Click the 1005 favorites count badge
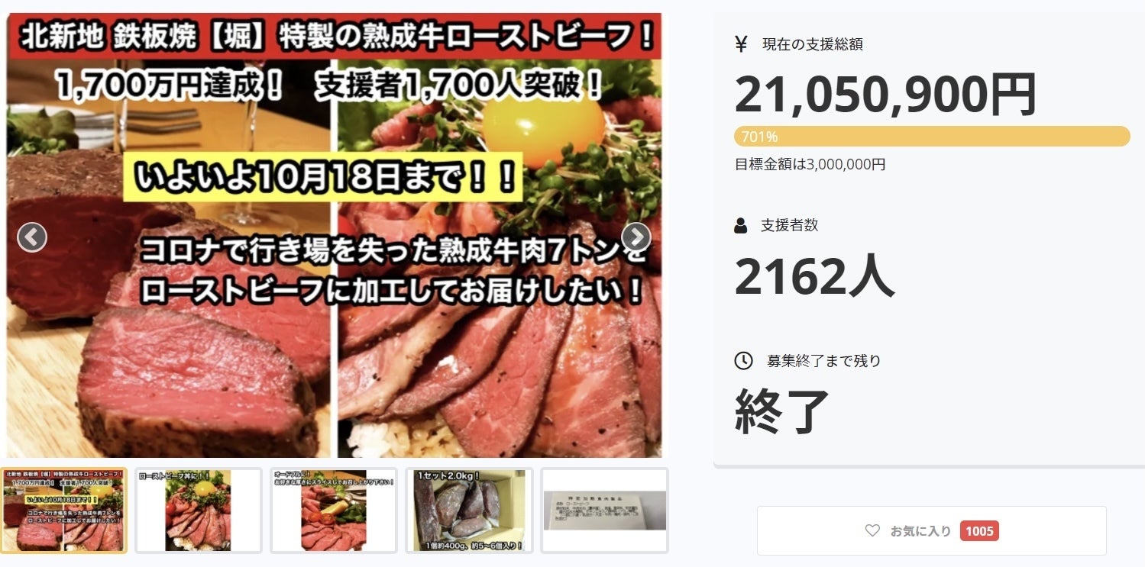 [979, 530]
